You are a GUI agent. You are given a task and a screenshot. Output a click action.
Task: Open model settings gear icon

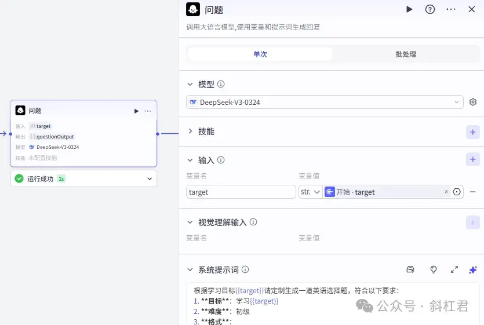coord(472,102)
